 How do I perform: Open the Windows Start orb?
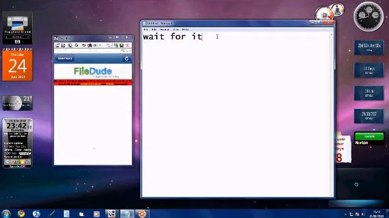click(6, 214)
